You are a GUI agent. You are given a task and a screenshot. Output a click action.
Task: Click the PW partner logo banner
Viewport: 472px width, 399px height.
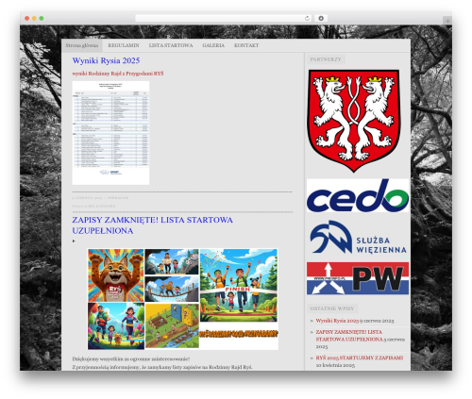[358, 278]
